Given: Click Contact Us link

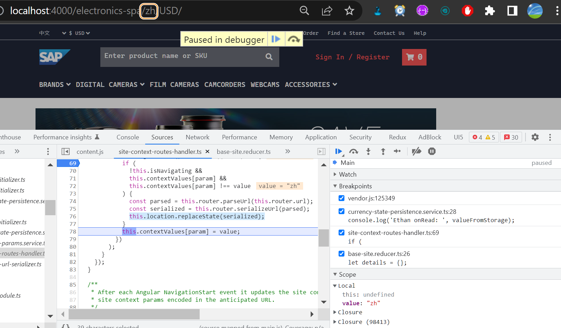Looking at the screenshot, I should 389,33.
